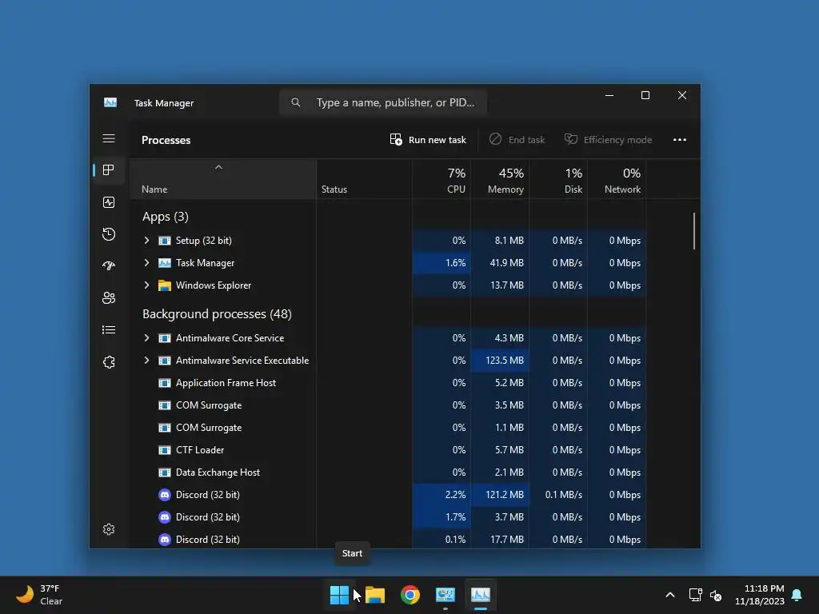The width and height of the screenshot is (819, 614).
Task: Sort by the CPU column header
Action: pos(441,180)
